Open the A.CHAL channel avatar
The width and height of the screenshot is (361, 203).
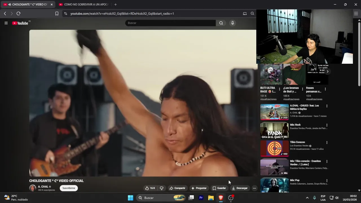click(x=33, y=188)
